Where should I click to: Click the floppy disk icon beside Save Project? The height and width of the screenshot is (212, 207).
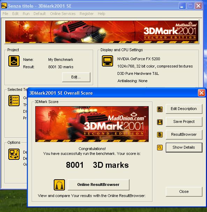tap(160, 122)
